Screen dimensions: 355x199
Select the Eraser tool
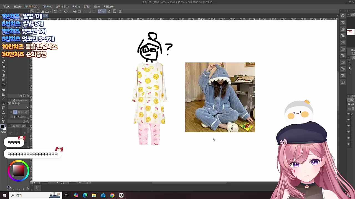(x=4, y=75)
